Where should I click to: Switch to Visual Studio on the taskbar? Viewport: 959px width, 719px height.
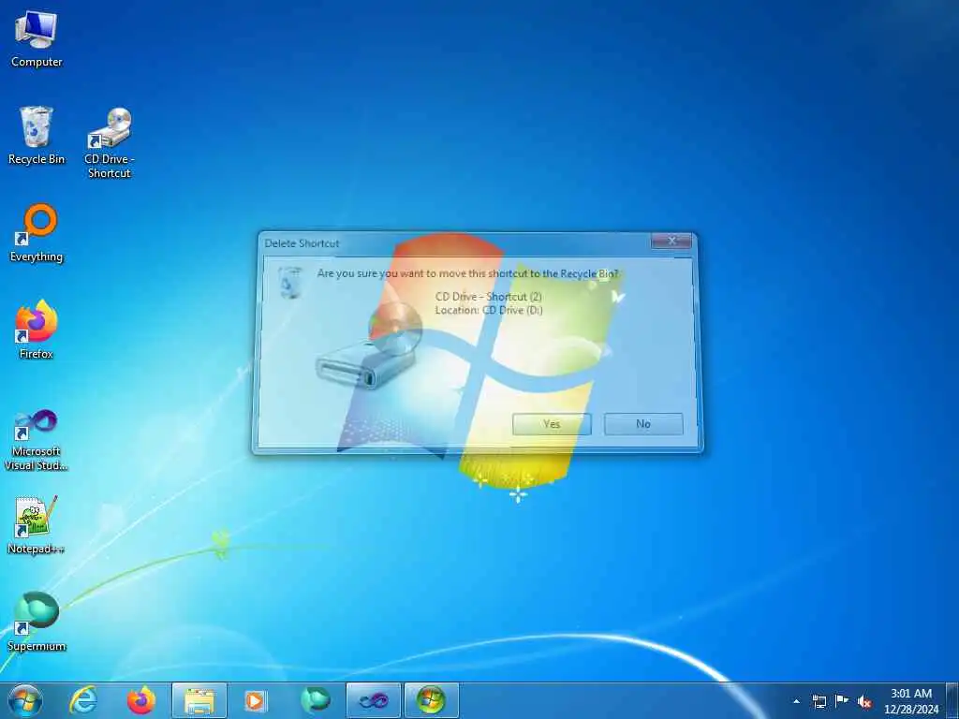pos(373,700)
